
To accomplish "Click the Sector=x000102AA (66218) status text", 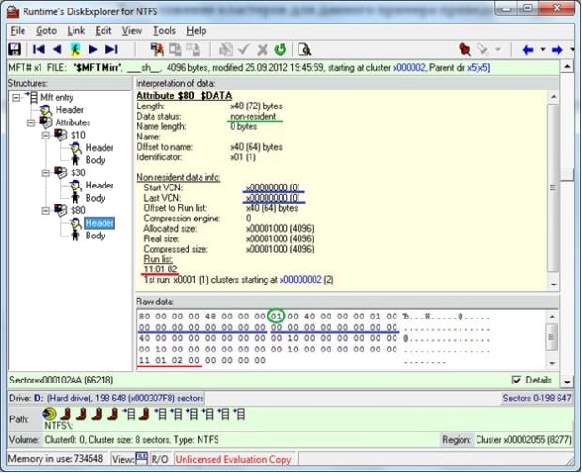I will coord(61,380).
